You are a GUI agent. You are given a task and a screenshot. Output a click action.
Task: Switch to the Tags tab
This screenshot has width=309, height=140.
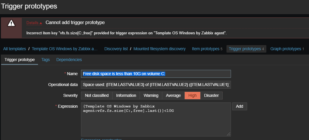point(46,60)
